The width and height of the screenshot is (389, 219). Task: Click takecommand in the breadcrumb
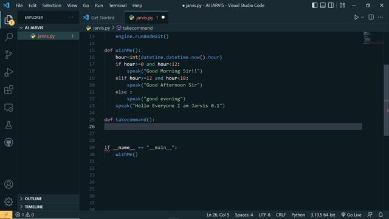tap(138, 28)
